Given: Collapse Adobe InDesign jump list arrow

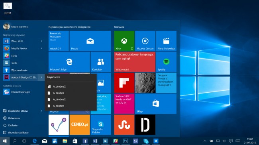Looking at the screenshot, I should pyautogui.click(x=41, y=77).
